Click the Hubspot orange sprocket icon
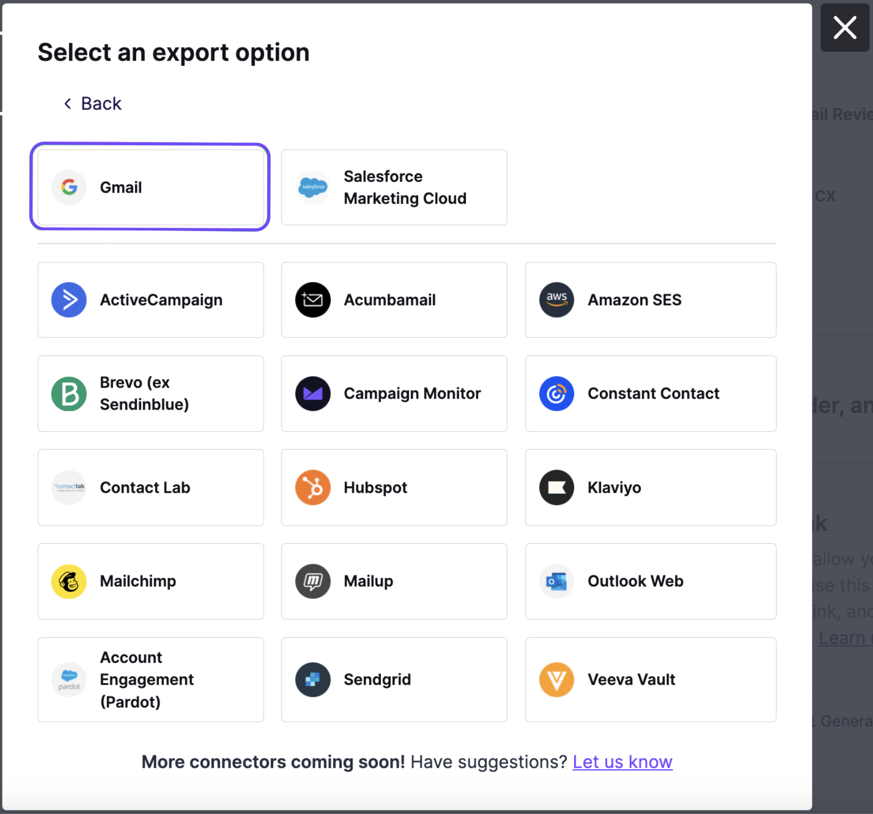873x814 pixels. tap(313, 487)
